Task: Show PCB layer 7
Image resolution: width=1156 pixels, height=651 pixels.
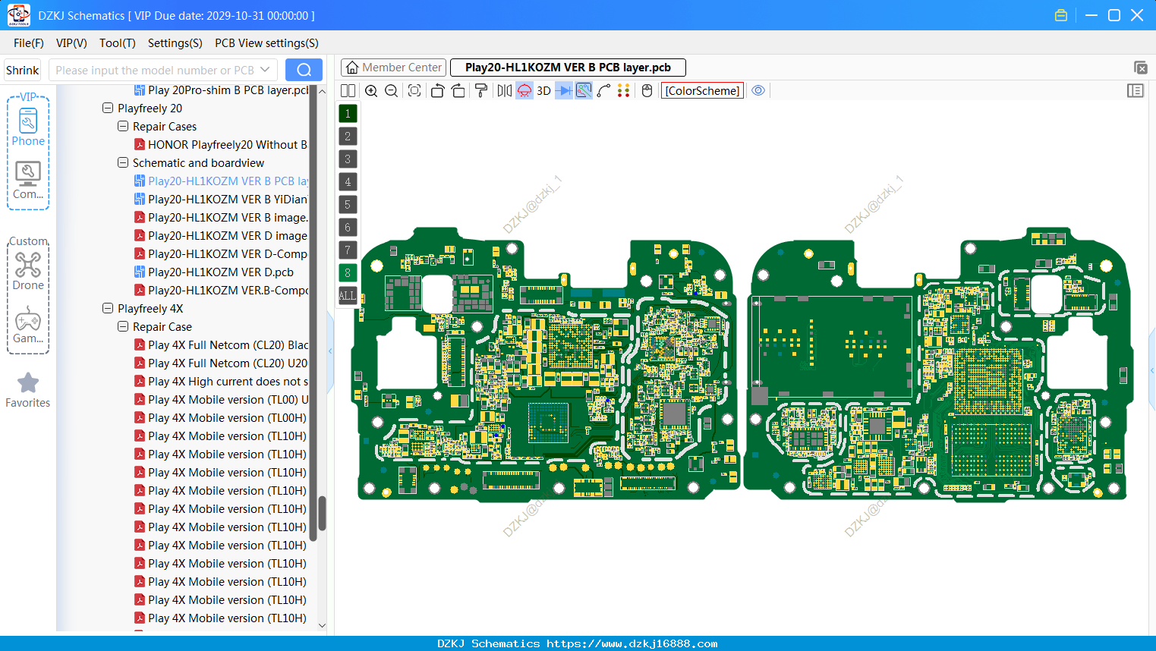Action: pos(348,250)
